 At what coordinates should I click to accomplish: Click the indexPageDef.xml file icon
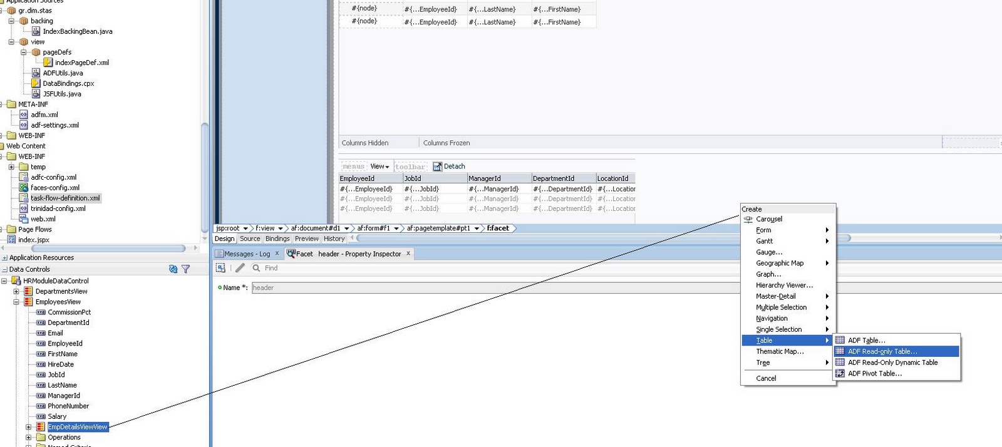48,62
